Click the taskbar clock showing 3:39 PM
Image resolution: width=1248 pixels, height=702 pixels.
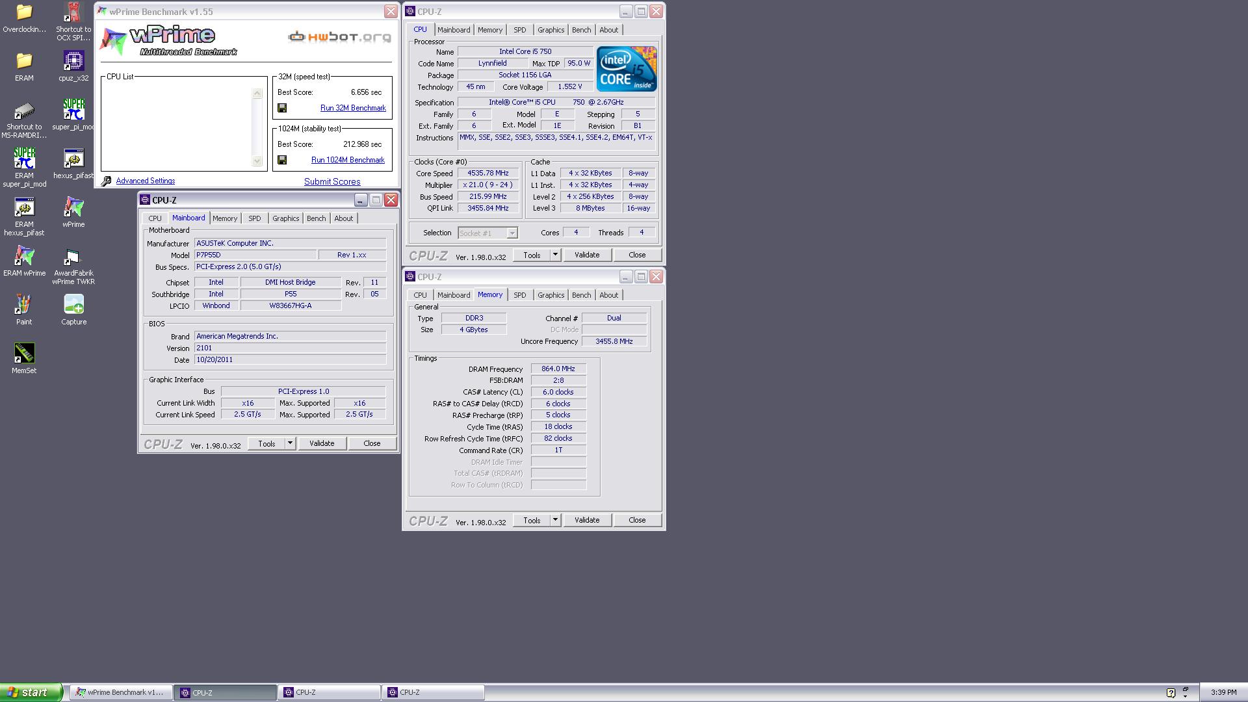point(1224,693)
